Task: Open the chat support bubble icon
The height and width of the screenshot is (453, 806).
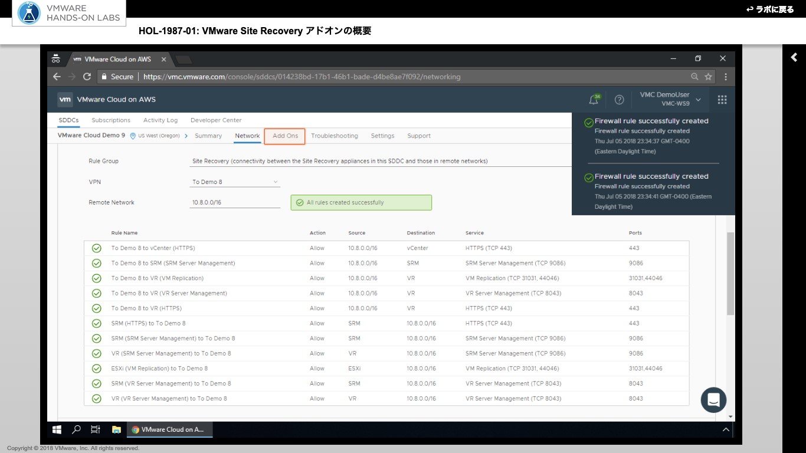Action: pyautogui.click(x=713, y=400)
